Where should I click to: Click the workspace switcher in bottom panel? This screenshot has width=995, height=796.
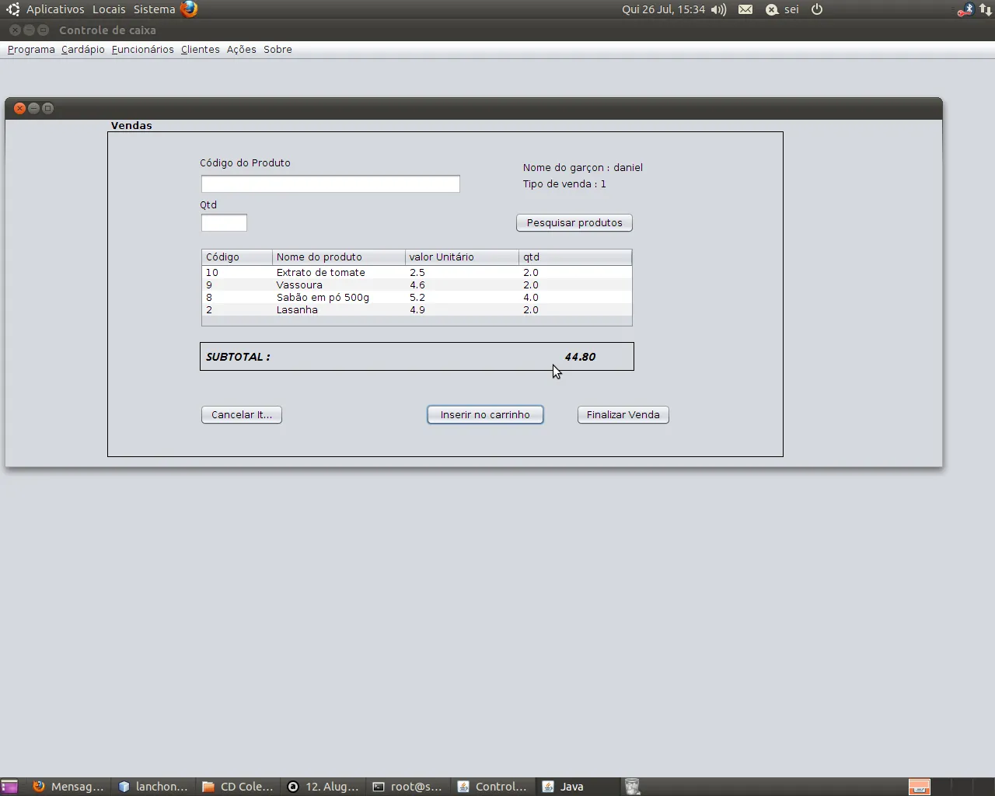pos(951,787)
